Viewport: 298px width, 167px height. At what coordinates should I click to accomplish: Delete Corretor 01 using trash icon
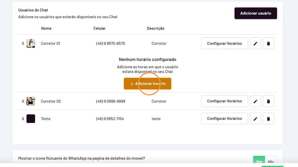click(268, 44)
